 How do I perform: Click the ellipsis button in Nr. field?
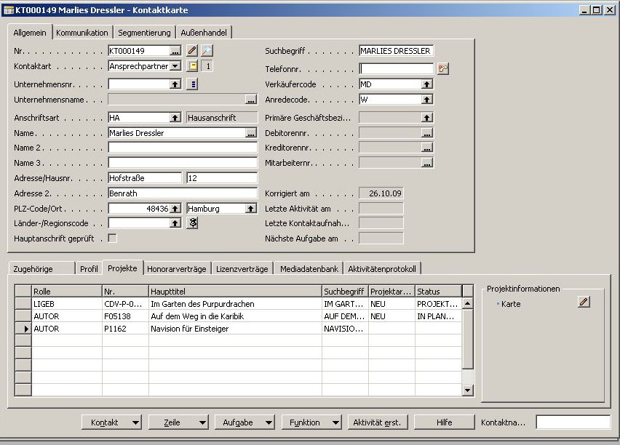point(175,51)
